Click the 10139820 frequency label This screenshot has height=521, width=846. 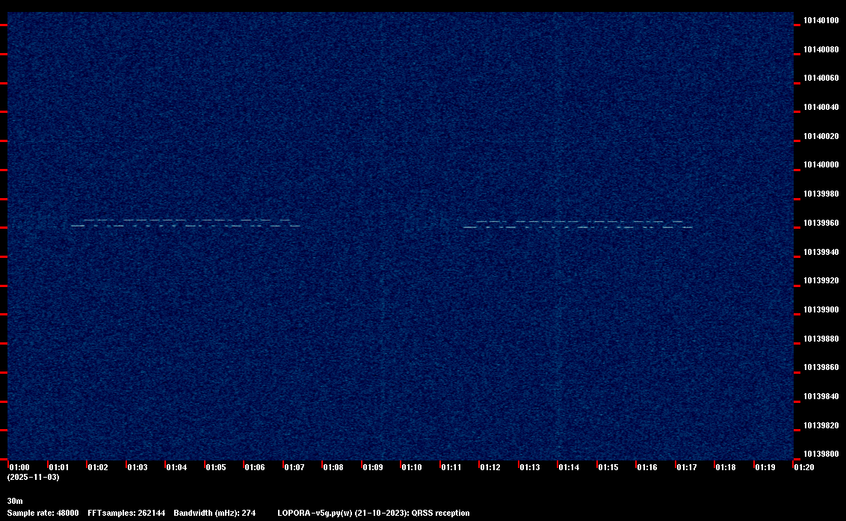[x=821, y=425]
